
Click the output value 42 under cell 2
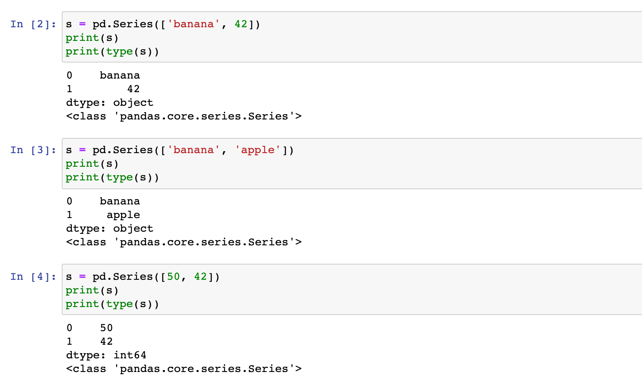tap(133, 89)
